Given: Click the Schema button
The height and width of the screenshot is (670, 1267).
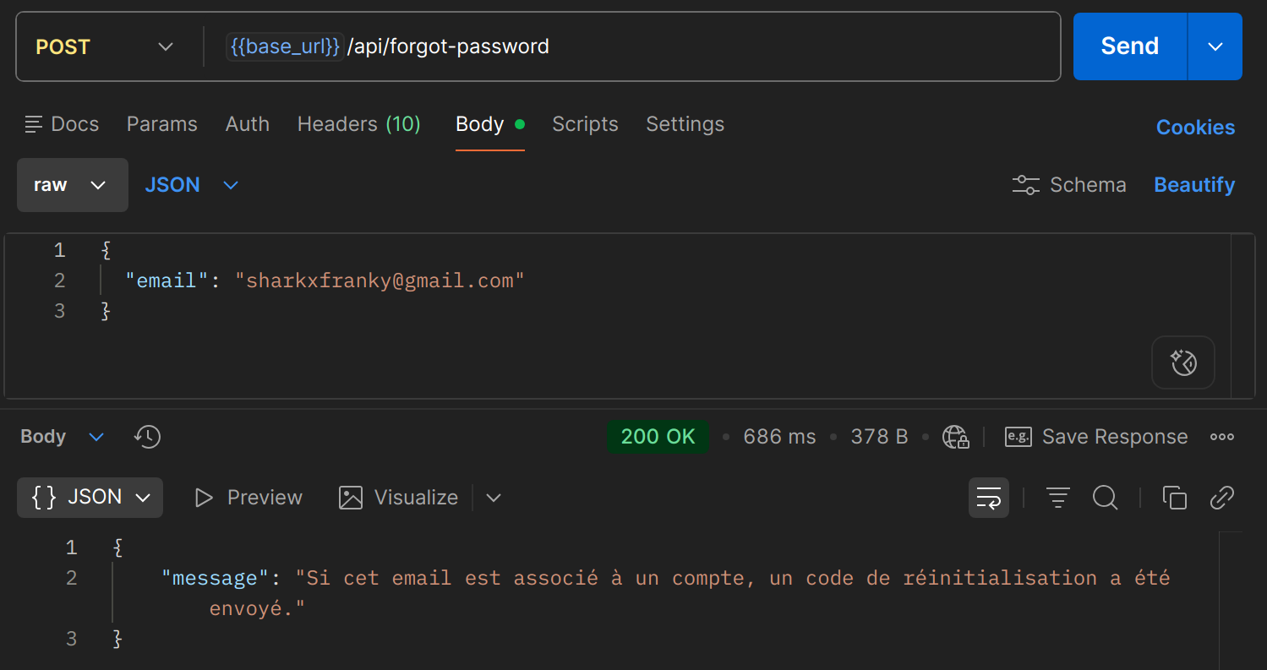Looking at the screenshot, I should point(1069,185).
